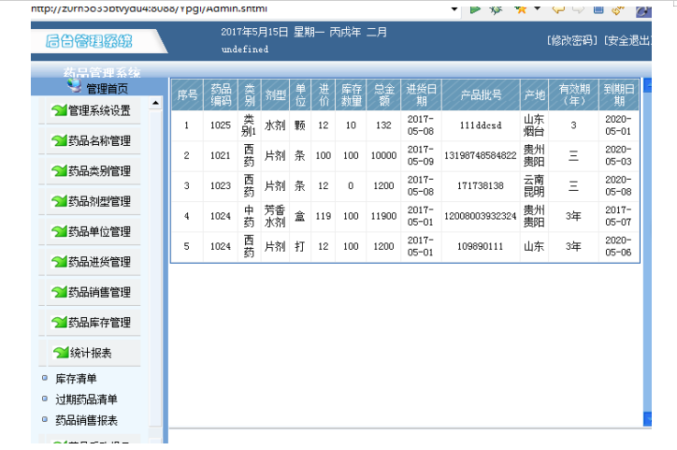Click the star favorites icon in the browser toolbar
Image resolution: width=677 pixels, height=450 pixels.
pyautogui.click(x=521, y=9)
